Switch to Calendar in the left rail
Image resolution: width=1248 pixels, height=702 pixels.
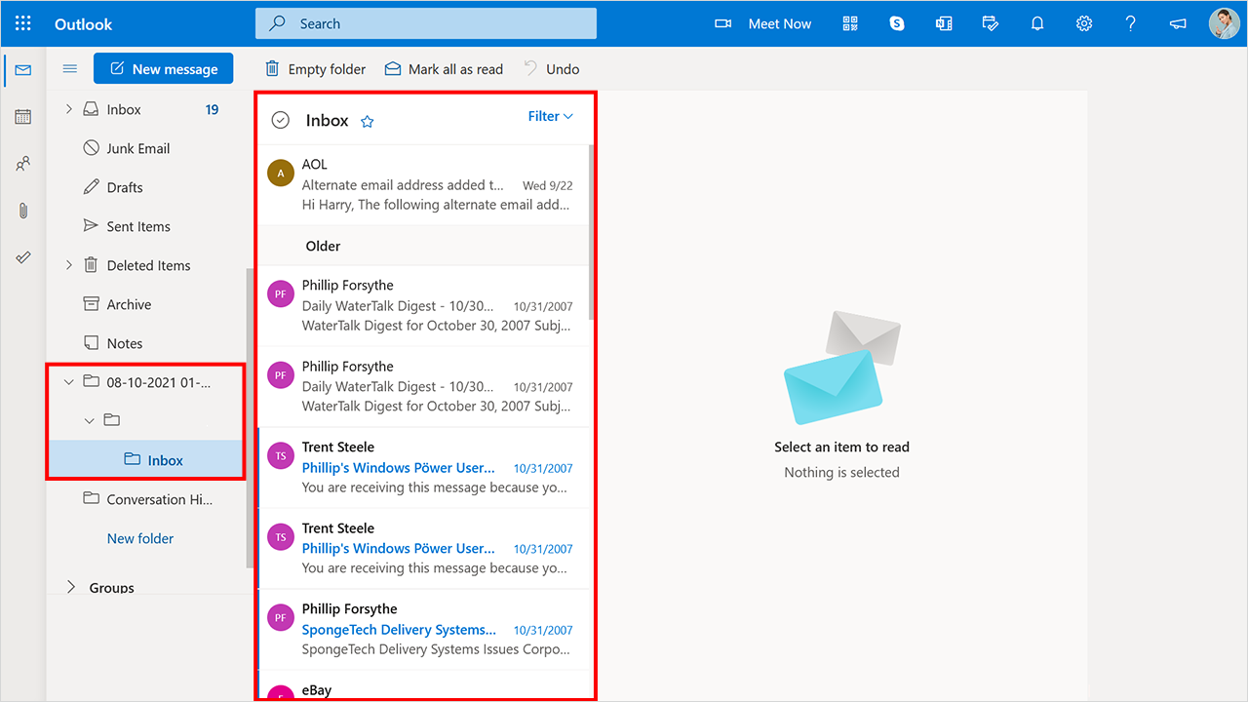click(x=23, y=117)
